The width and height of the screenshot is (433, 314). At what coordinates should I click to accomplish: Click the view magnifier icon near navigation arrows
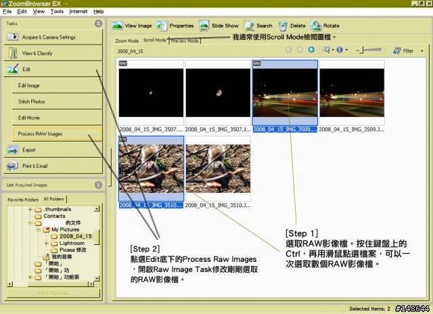[326, 49]
